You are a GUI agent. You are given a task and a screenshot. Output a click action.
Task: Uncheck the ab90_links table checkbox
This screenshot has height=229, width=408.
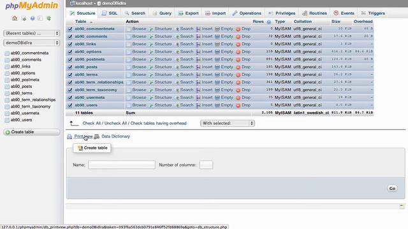[70, 45]
